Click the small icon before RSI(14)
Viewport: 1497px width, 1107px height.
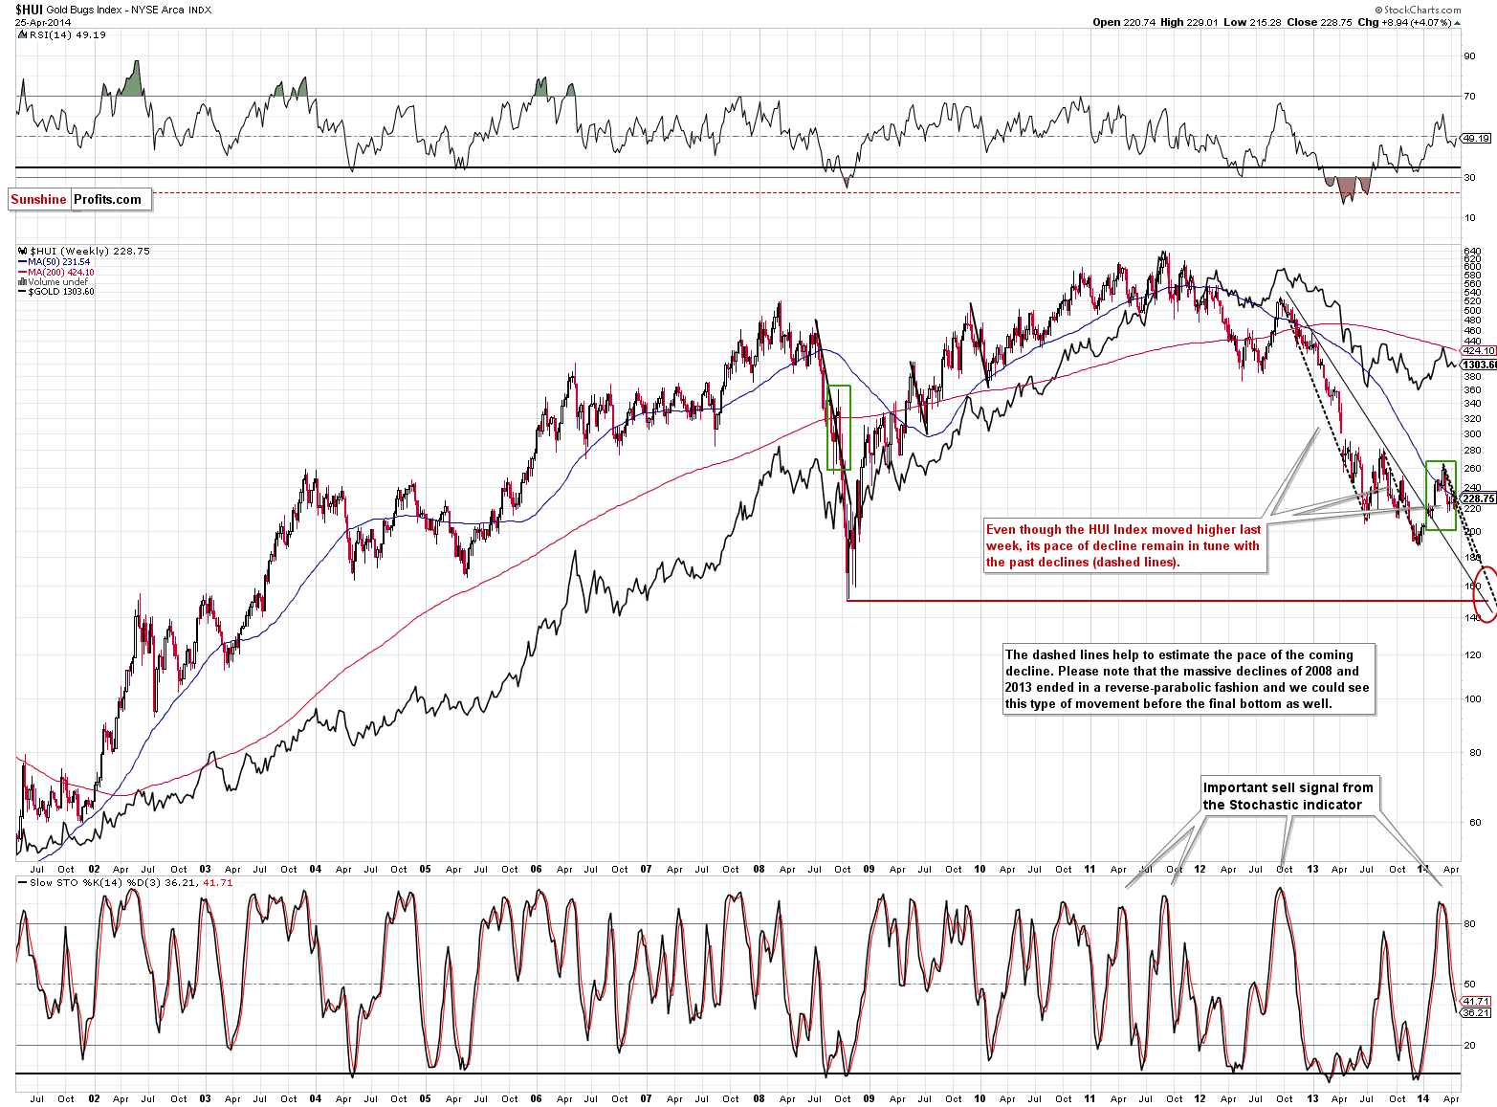(22, 34)
